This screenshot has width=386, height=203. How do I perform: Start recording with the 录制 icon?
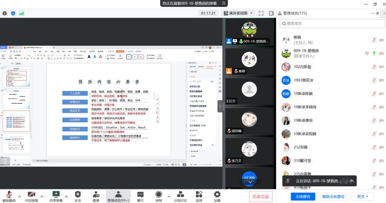click(x=159, y=195)
